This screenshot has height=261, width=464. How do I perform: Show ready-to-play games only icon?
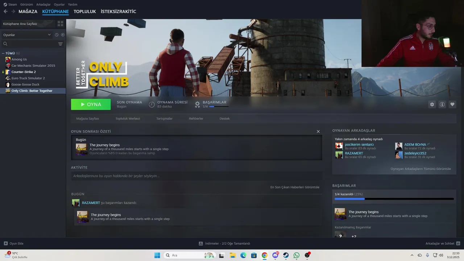[x=63, y=35]
